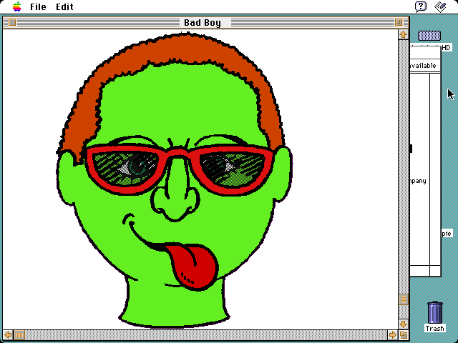Viewport: 458px width, 343px height.
Task: Close the Bad Boy window
Action: [11, 23]
